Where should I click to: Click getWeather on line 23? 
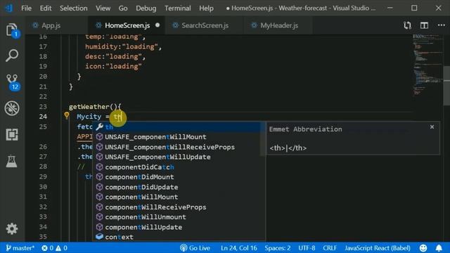[x=89, y=107]
